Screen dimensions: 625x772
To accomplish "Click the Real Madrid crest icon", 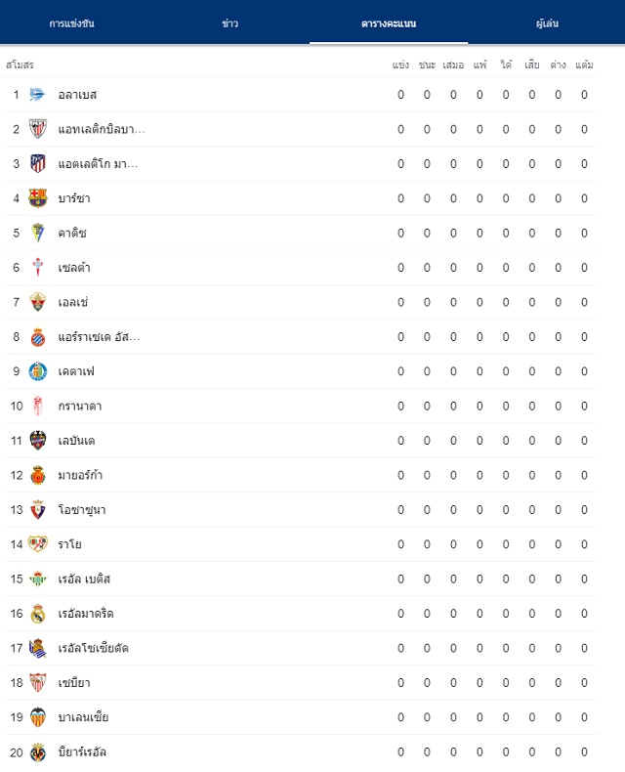I will point(38,614).
